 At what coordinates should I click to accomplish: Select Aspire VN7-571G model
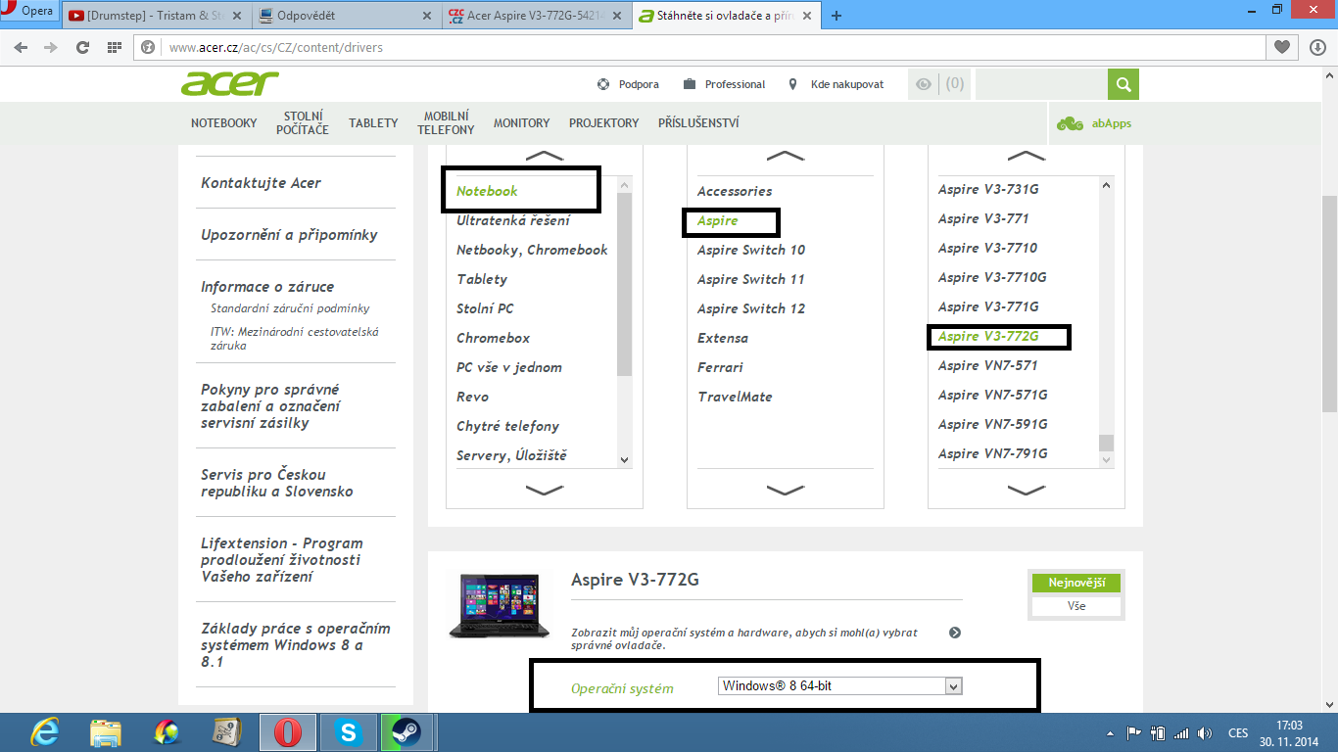[x=993, y=395]
